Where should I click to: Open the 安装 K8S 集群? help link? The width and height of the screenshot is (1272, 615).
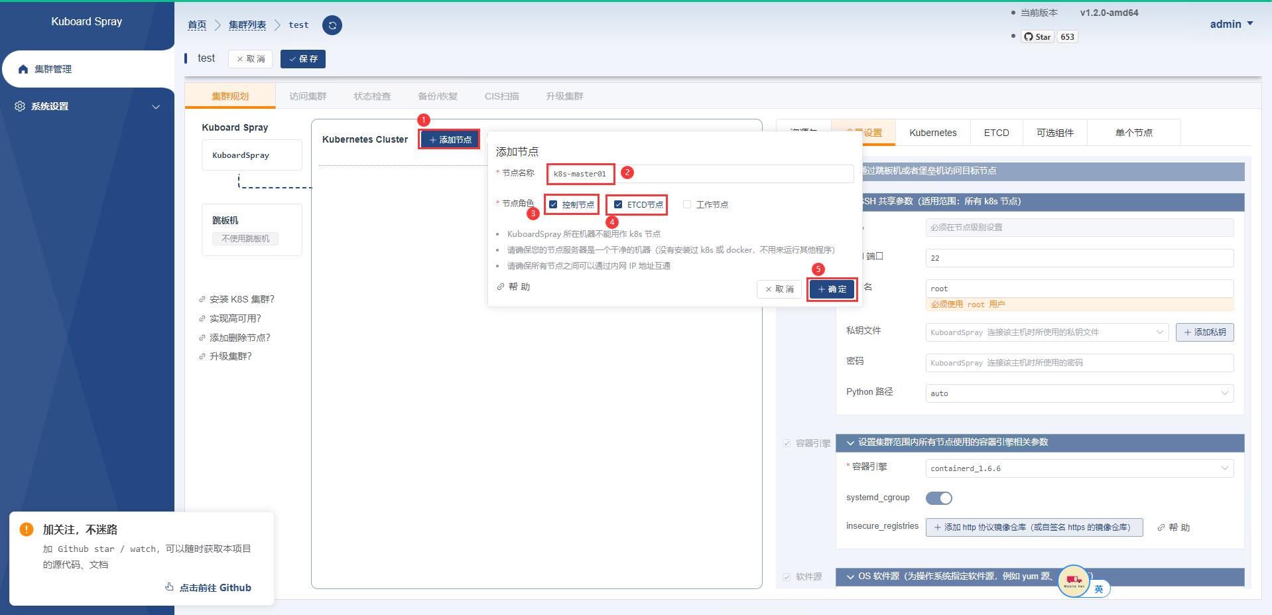(x=237, y=299)
